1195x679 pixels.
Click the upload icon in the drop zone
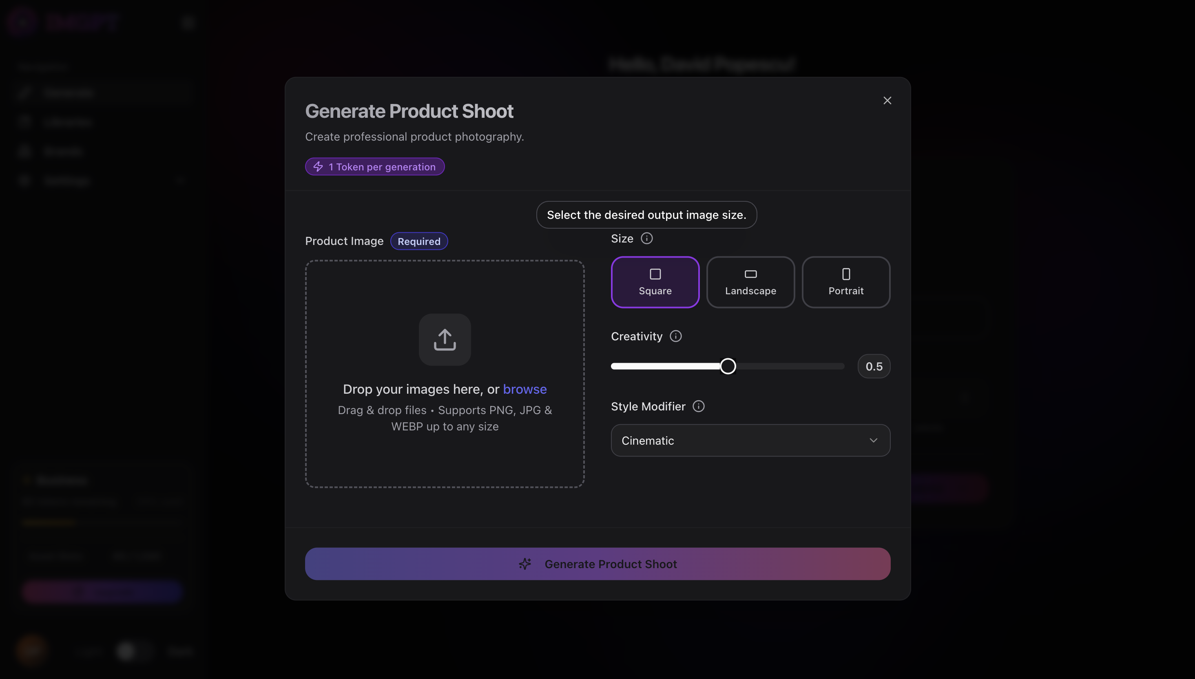pyautogui.click(x=444, y=339)
